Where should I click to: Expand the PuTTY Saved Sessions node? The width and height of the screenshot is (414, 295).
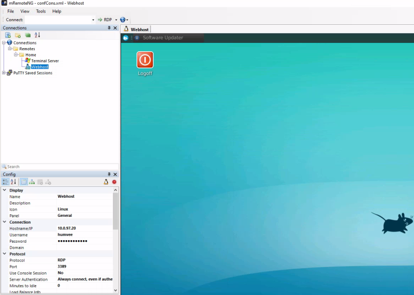[x=4, y=73]
